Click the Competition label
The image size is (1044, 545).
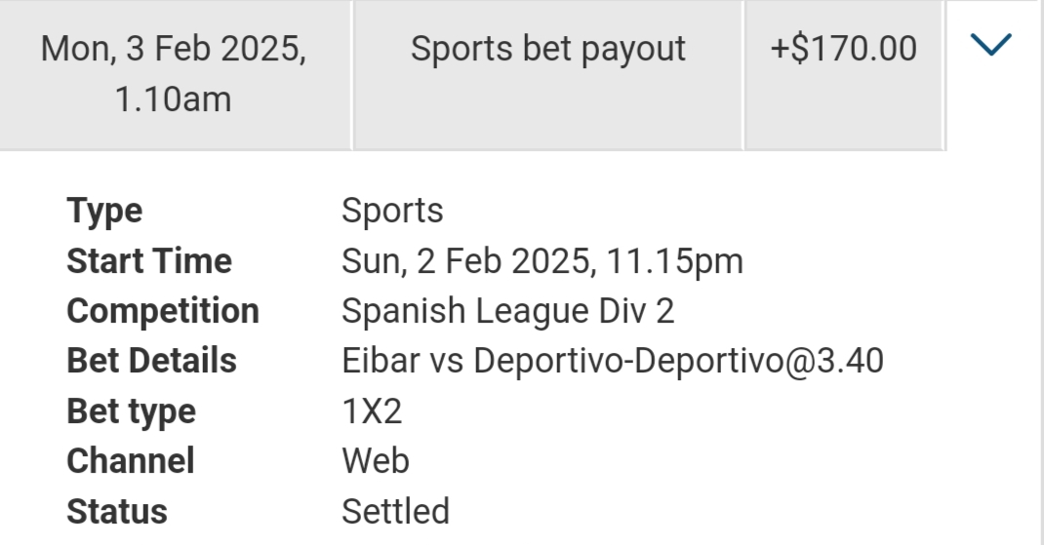coord(163,311)
